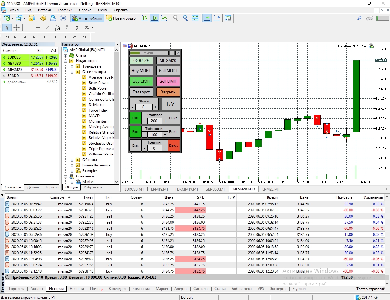Screen dimensions: 390x300
Task: Select the vertical line drawing tool
Action: (x=28, y=28)
